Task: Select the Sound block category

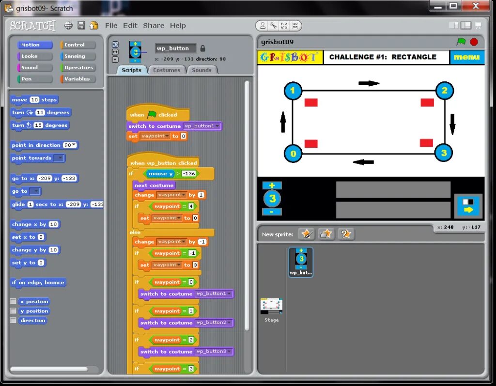Action: pyautogui.click(x=35, y=68)
